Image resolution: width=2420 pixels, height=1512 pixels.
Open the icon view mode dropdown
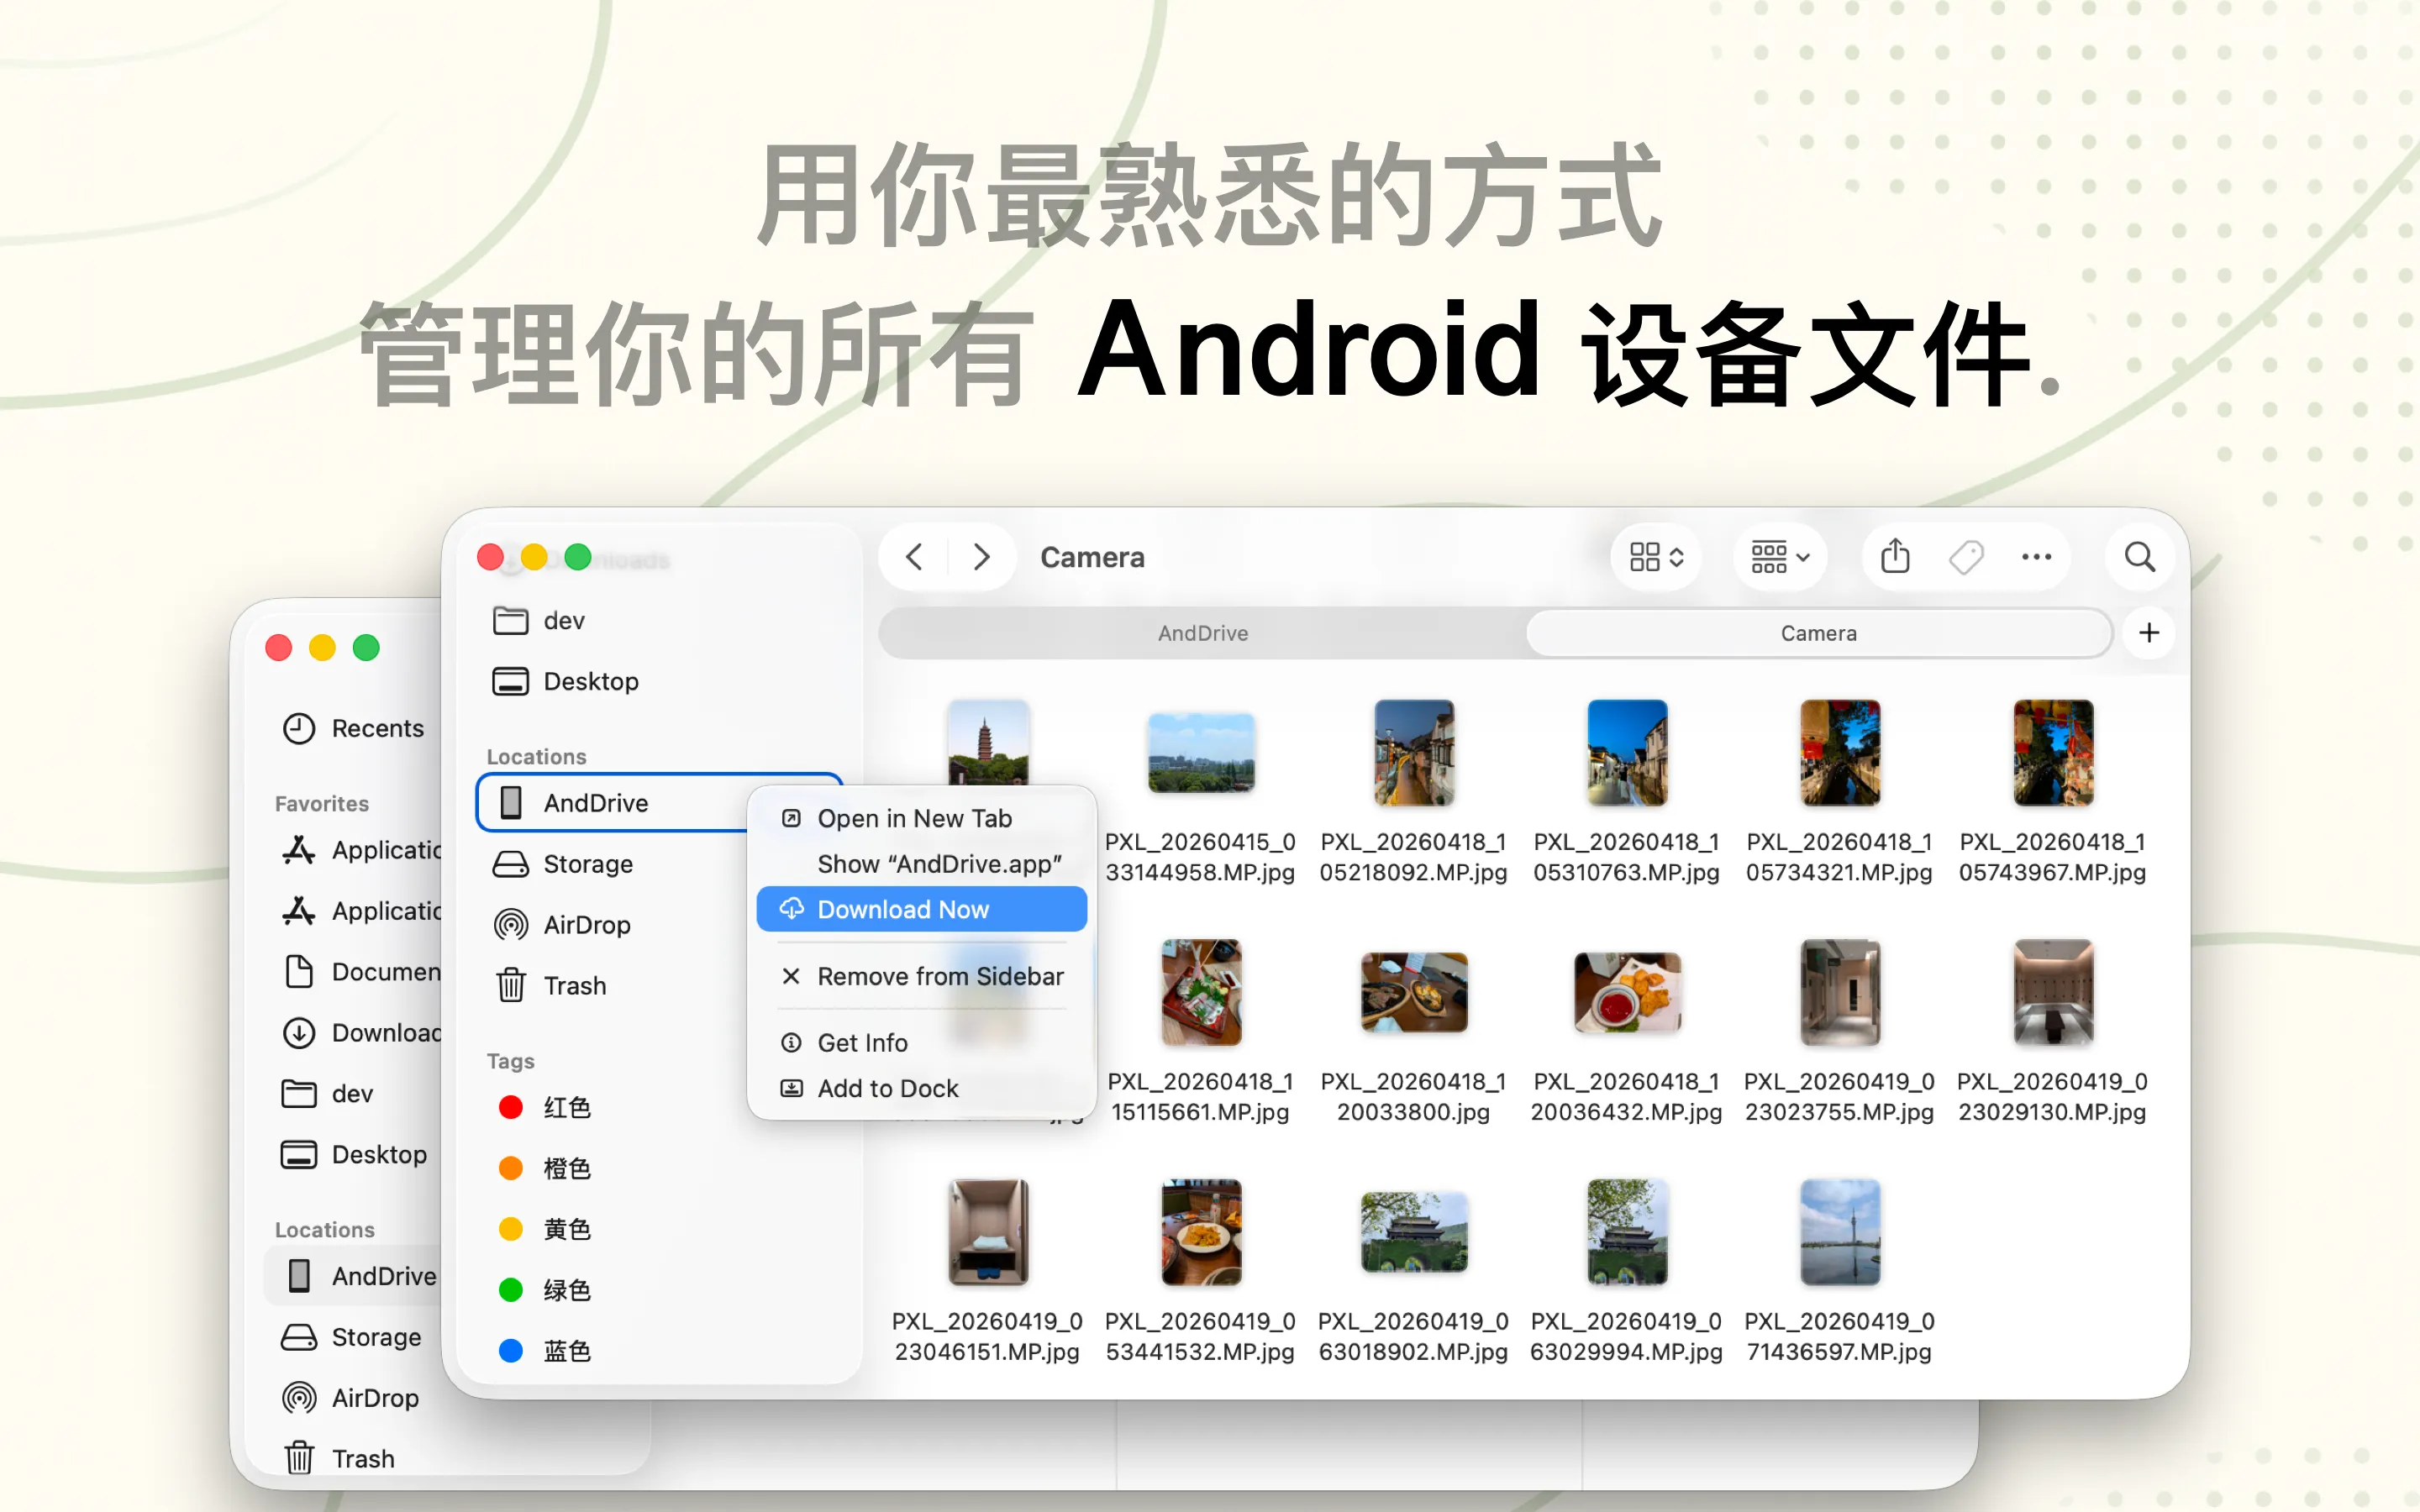[1656, 557]
